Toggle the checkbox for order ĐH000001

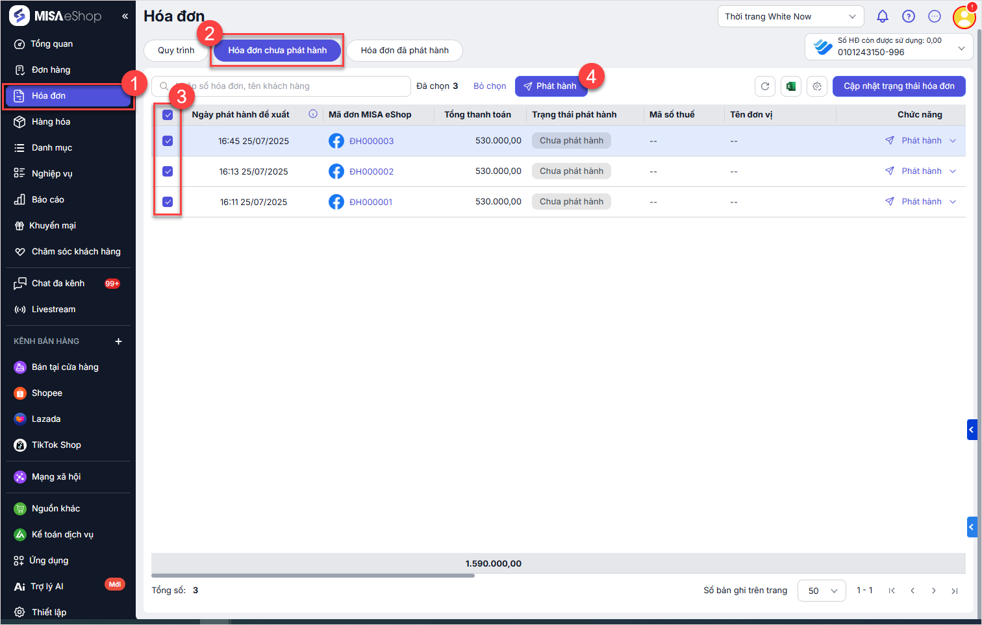pos(168,202)
